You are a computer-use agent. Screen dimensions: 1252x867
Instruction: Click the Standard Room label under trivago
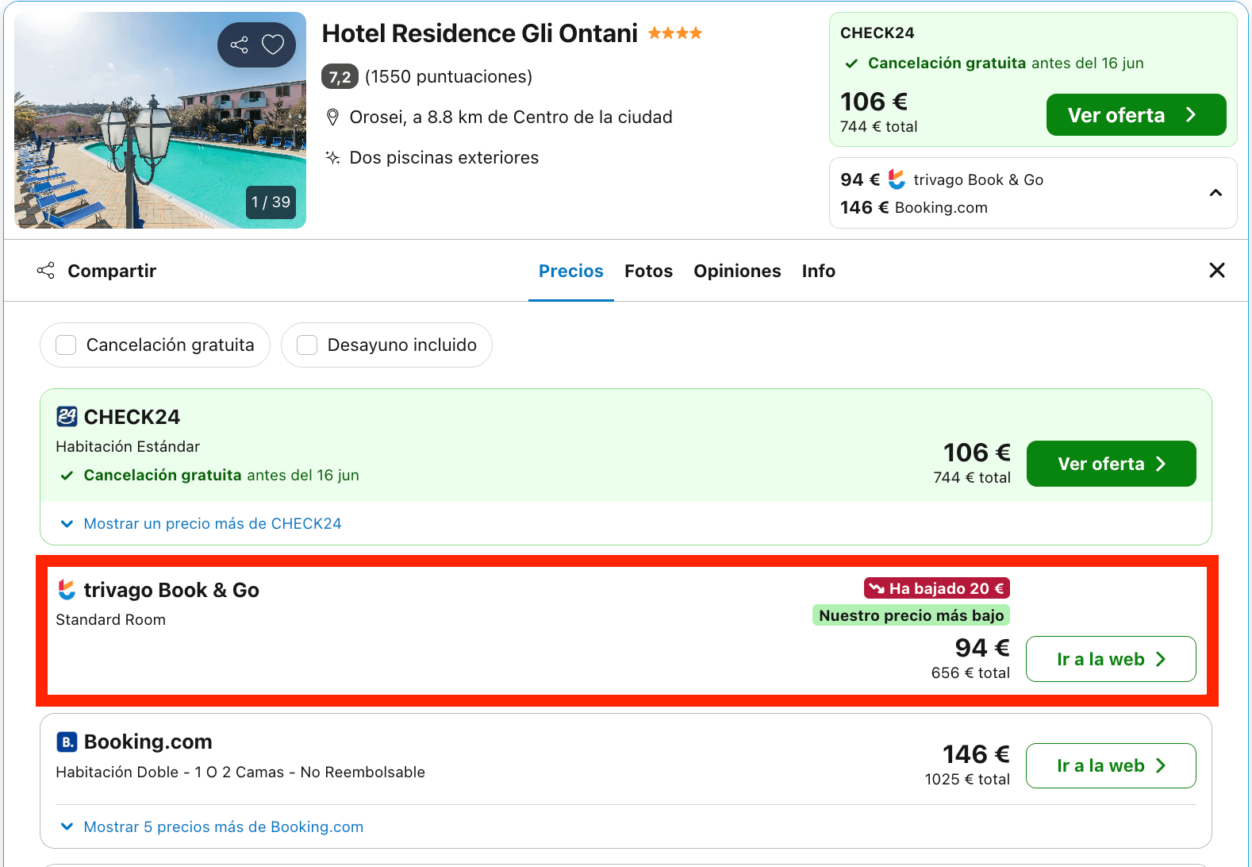point(111,620)
